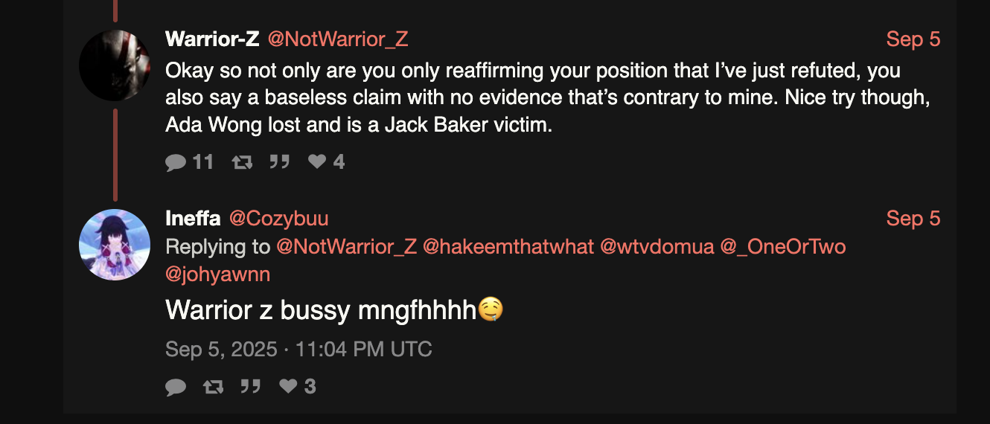Click retweet icon on Warrior-Z's tweet
The image size is (990, 424).
[x=242, y=161]
